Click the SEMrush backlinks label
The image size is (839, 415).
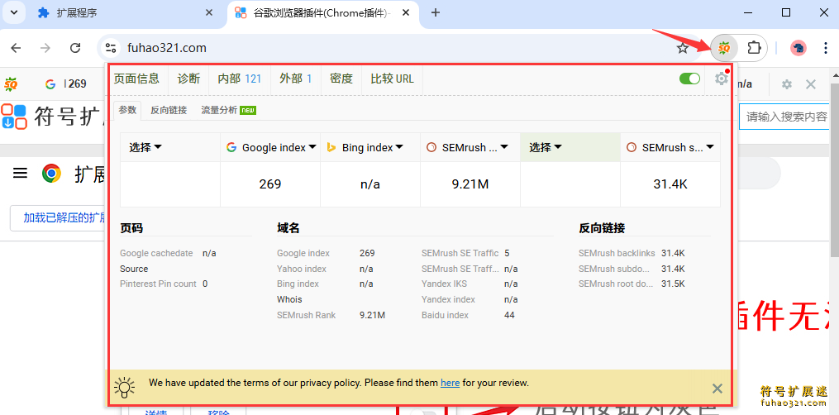pos(617,253)
